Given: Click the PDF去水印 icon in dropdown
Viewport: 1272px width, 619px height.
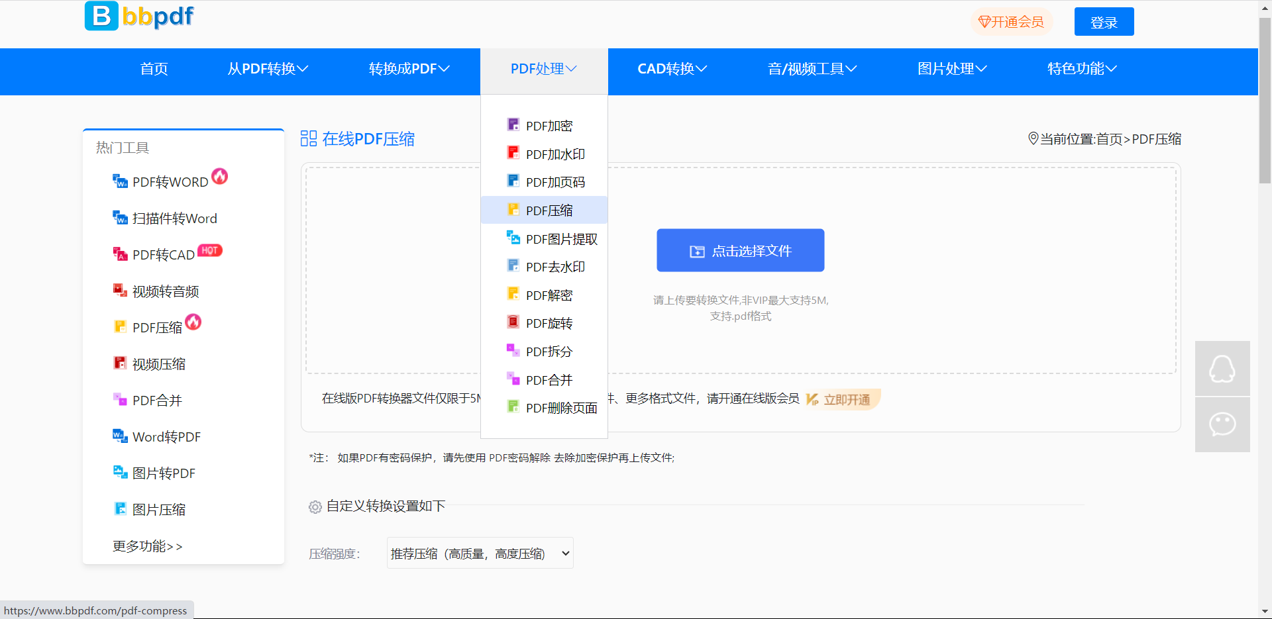Looking at the screenshot, I should click(513, 265).
